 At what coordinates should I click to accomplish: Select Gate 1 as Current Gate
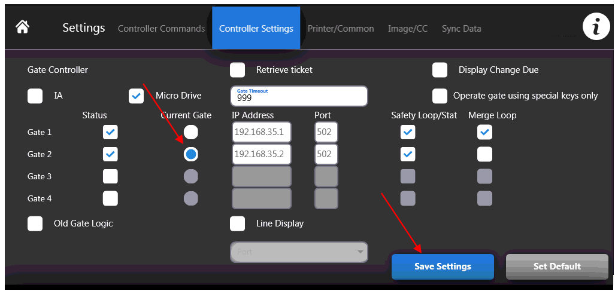(x=190, y=132)
